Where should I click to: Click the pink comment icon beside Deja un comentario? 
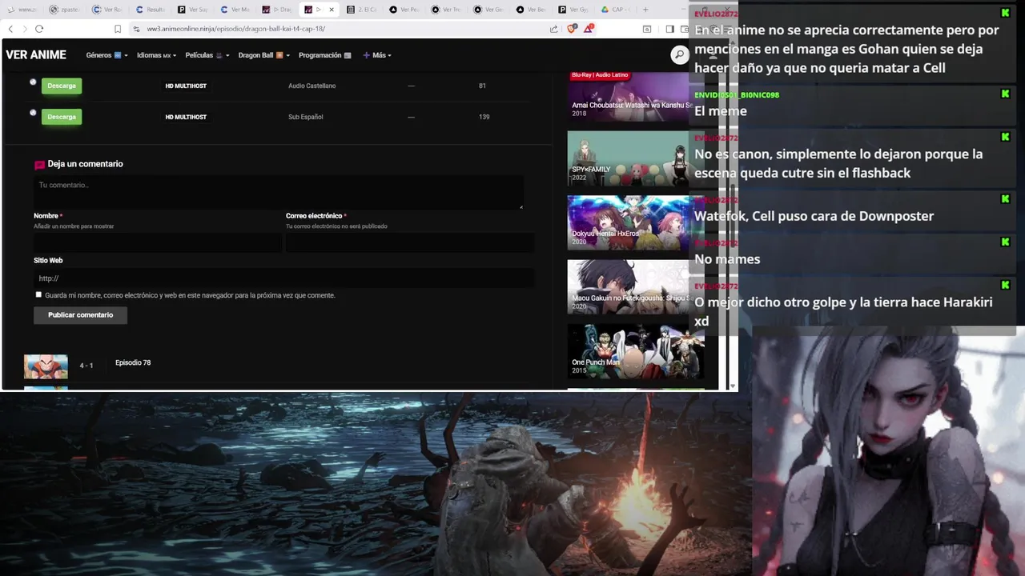39,164
